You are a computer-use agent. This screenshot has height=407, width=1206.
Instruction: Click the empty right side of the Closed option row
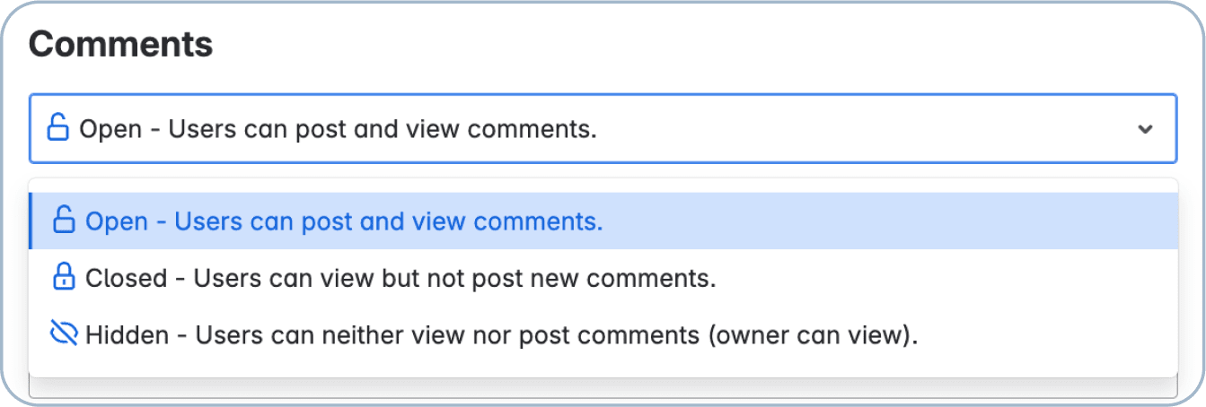click(988, 278)
